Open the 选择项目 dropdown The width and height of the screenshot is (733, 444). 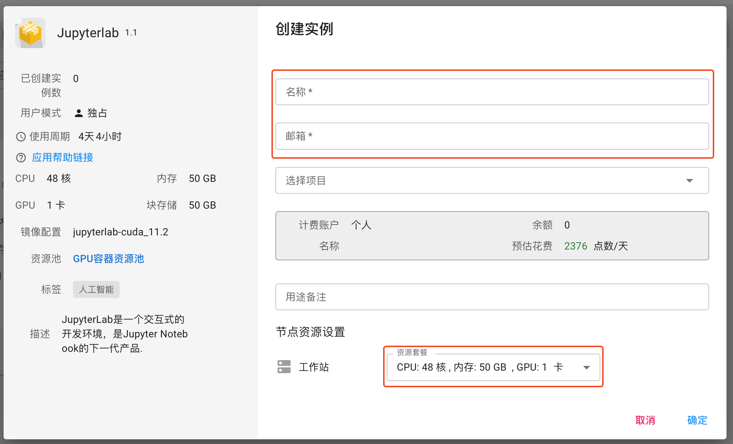click(492, 180)
